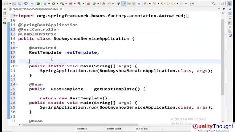Viewport: 235px width, 132px height.
Task: Click the New Java Class icon
Action: [94, 4]
